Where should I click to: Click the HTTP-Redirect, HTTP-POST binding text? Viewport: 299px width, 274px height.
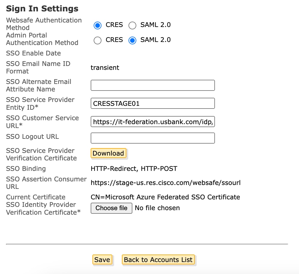click(x=134, y=168)
